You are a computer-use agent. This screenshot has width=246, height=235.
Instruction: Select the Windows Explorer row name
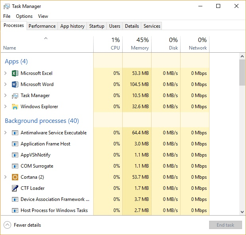pos(39,107)
